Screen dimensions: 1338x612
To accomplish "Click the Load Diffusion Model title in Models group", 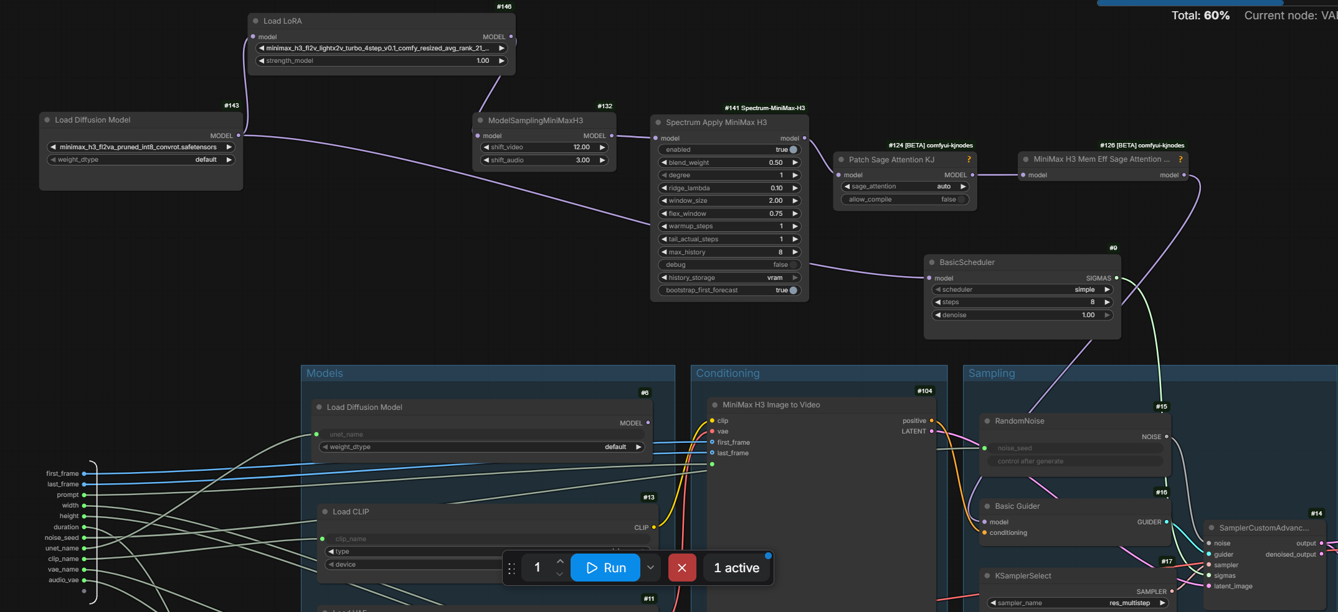I will (x=364, y=407).
